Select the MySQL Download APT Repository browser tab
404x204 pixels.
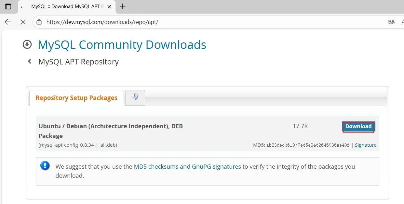[x=65, y=6]
